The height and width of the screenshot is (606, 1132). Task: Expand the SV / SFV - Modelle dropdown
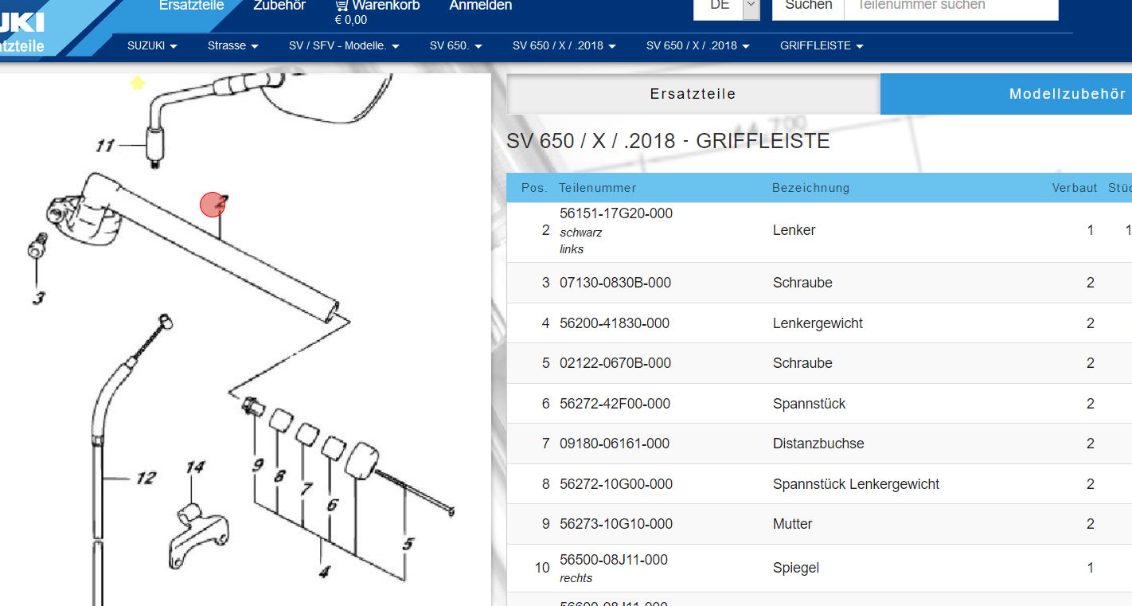(x=344, y=46)
